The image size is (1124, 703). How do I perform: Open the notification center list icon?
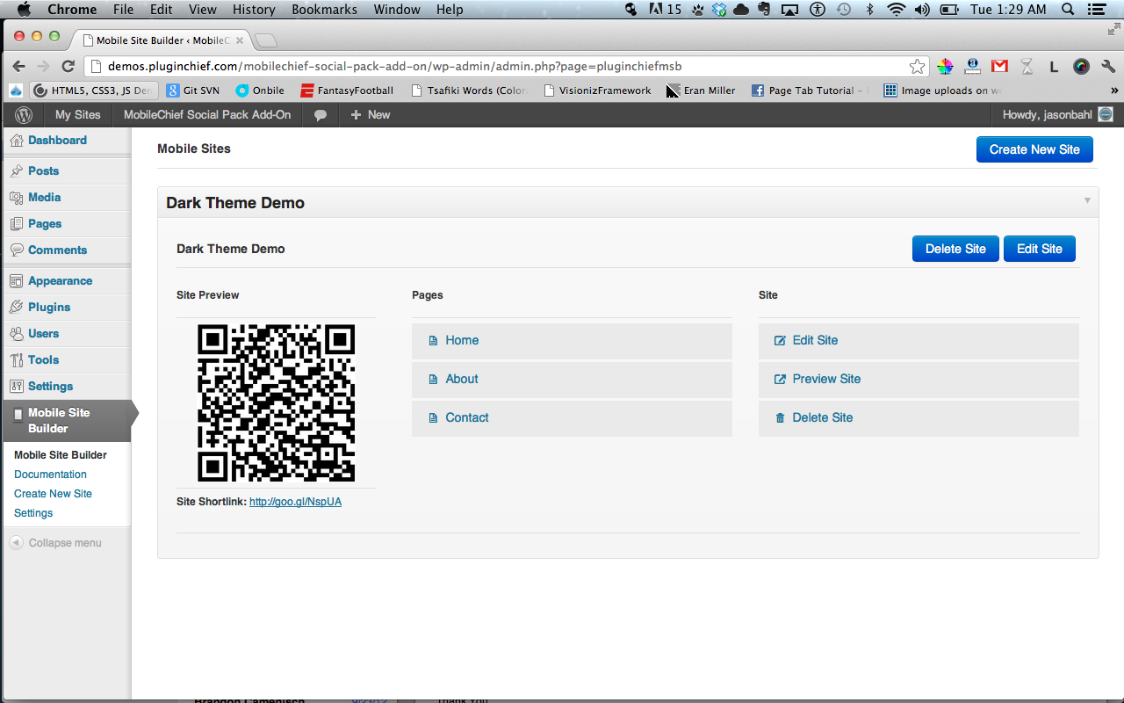point(1096,10)
